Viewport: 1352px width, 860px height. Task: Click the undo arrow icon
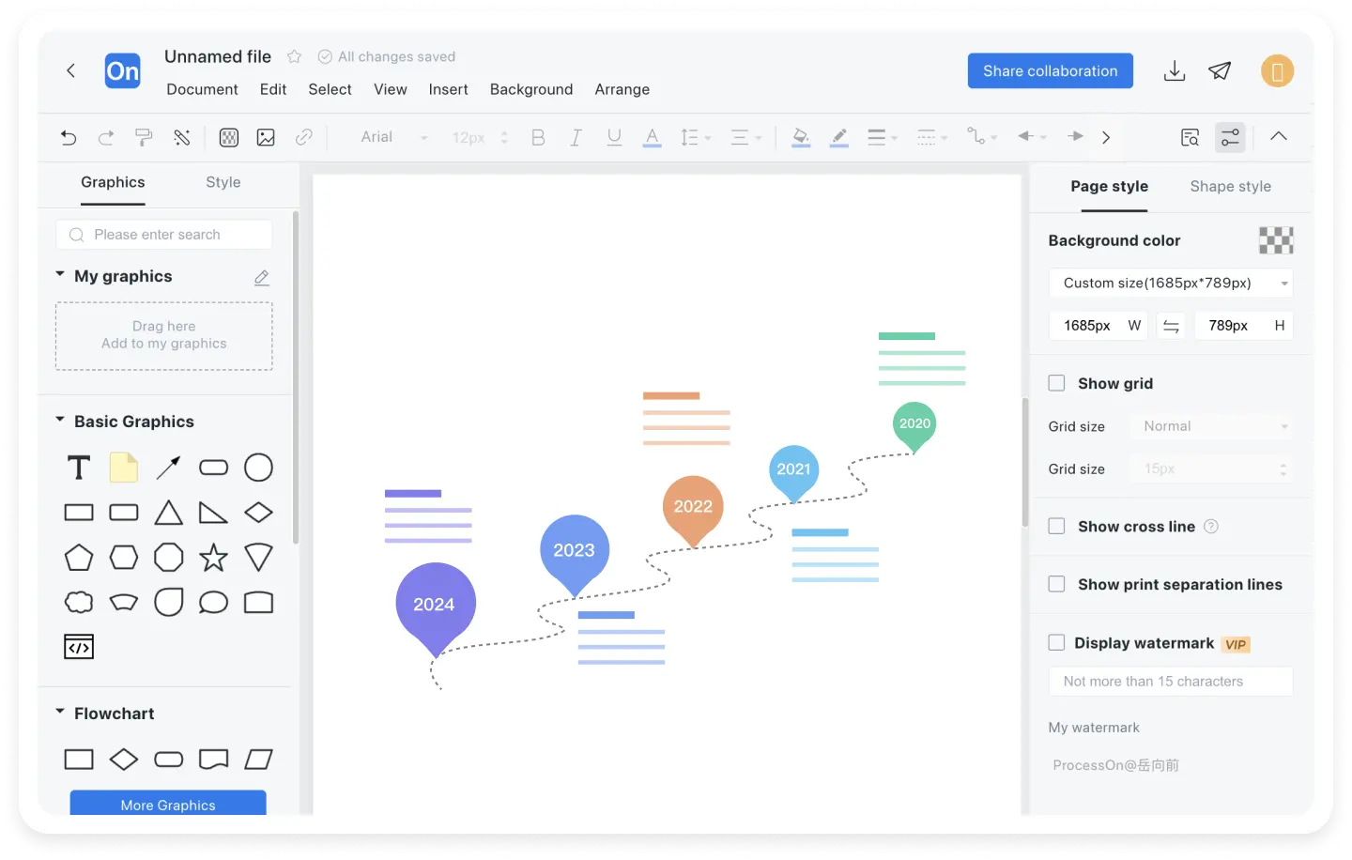click(x=69, y=138)
